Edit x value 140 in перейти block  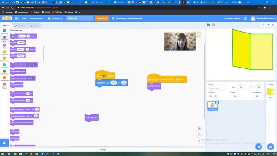point(113,83)
